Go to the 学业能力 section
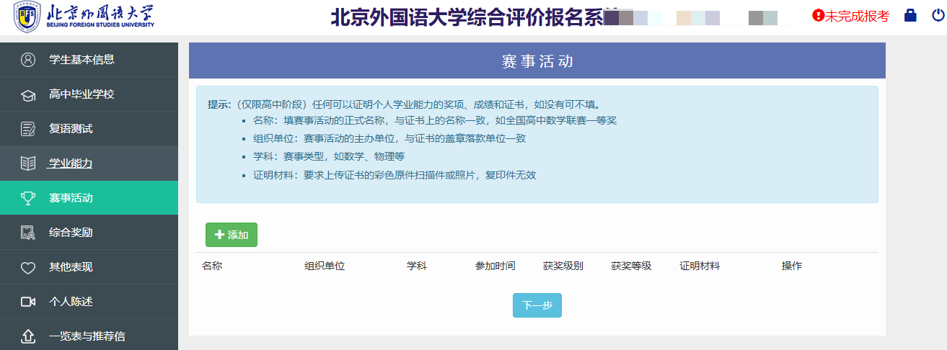This screenshot has height=350, width=947. point(71,163)
